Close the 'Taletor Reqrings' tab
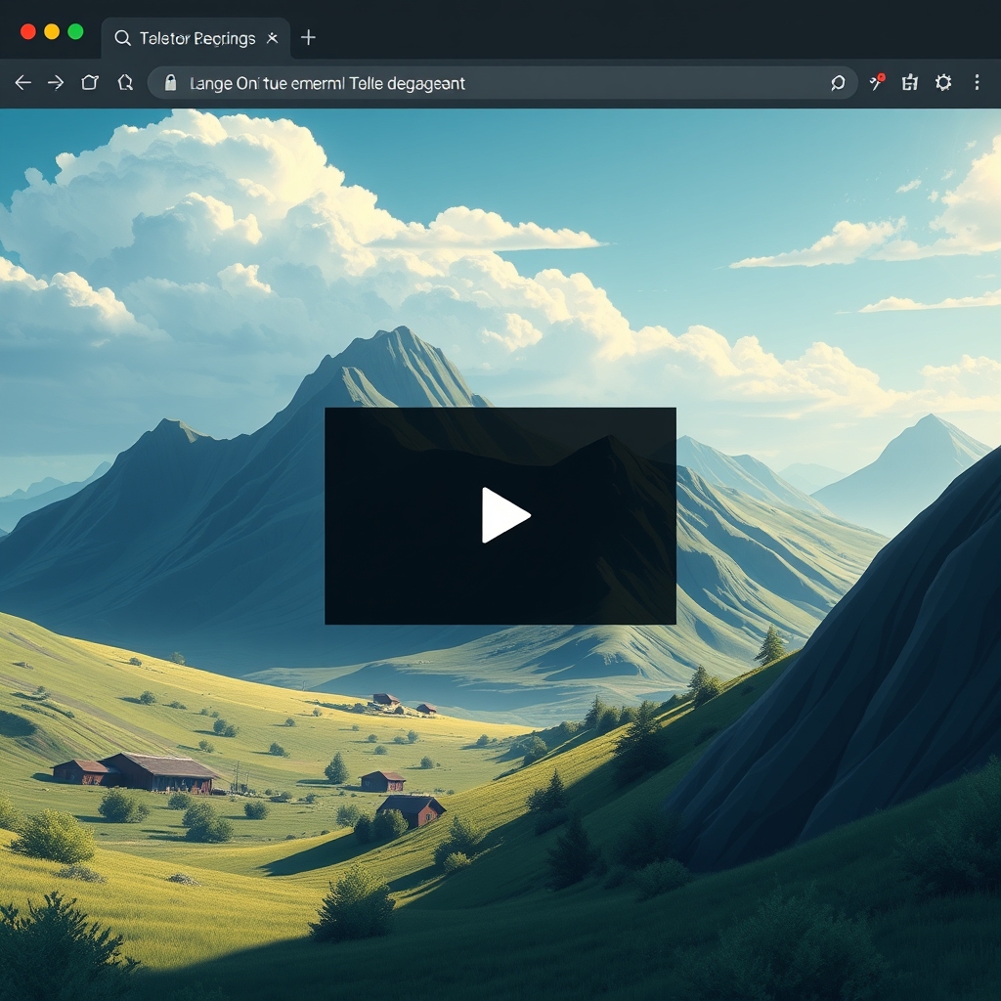 pos(272,38)
